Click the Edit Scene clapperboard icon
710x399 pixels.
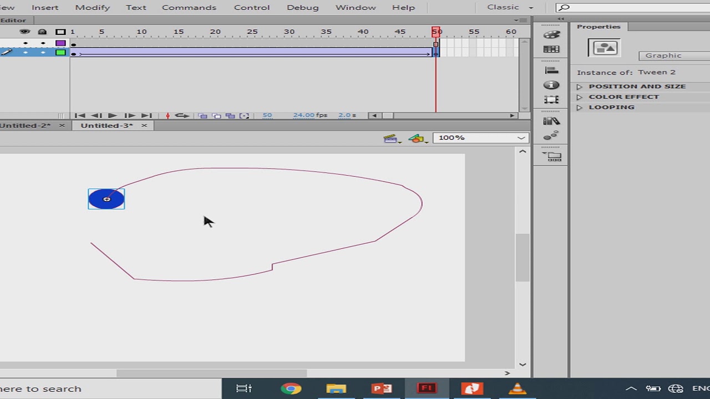392,138
